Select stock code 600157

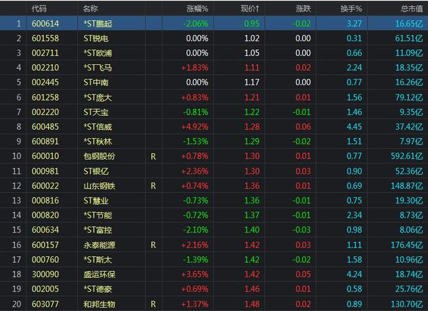tap(45, 245)
